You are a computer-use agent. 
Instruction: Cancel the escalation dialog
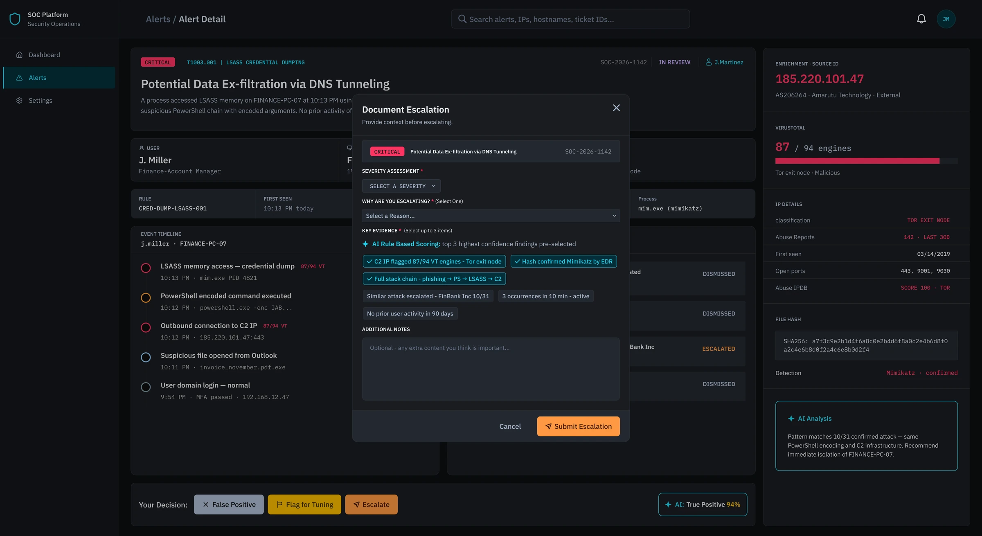(x=510, y=426)
